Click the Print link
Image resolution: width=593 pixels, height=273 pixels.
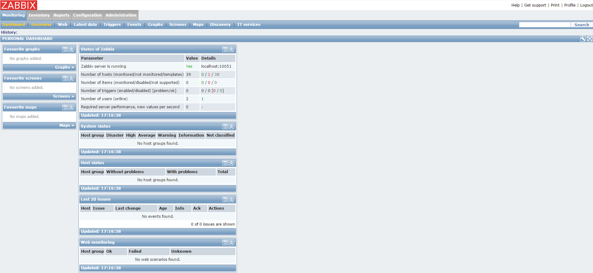[555, 5]
